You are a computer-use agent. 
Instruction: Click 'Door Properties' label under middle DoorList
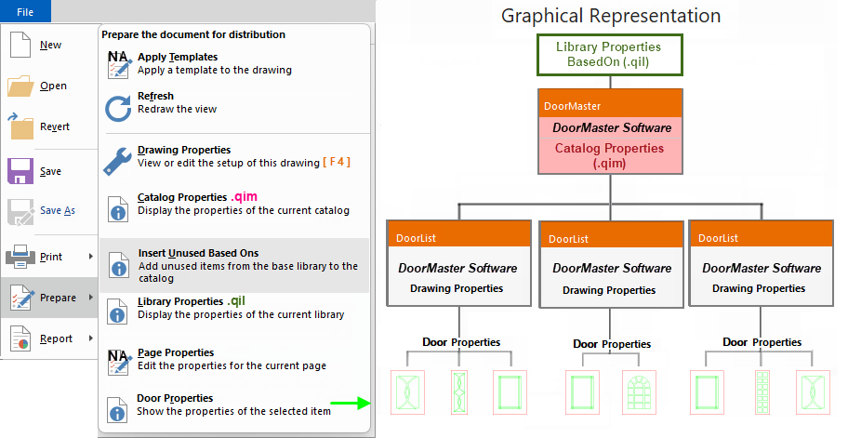[x=612, y=344]
